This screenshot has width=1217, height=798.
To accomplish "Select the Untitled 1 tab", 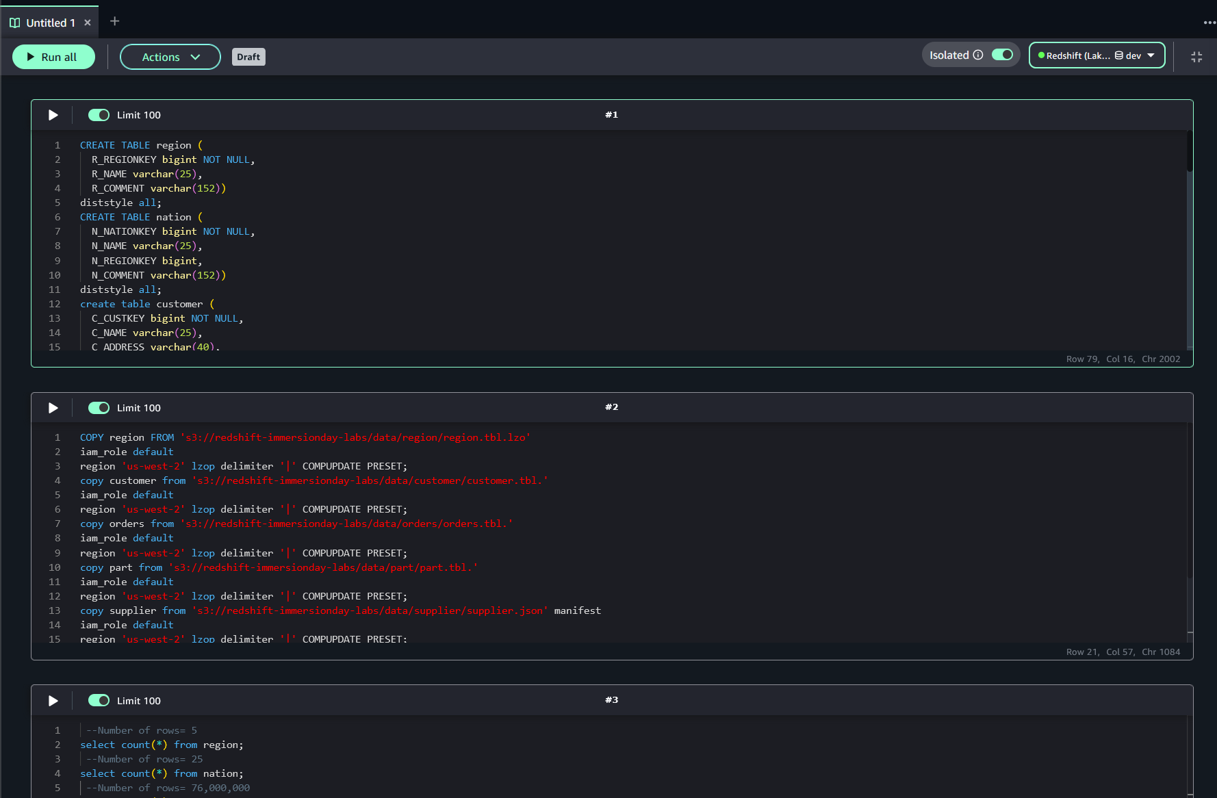I will tap(50, 22).
